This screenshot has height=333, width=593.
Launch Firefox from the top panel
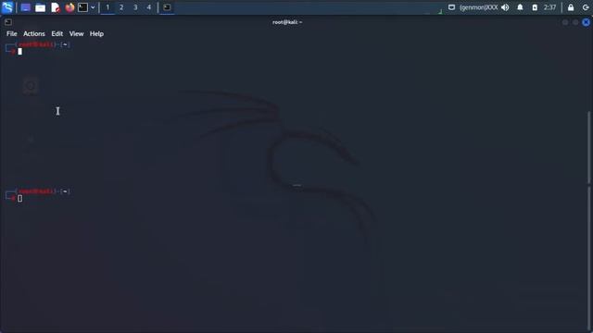(69, 7)
